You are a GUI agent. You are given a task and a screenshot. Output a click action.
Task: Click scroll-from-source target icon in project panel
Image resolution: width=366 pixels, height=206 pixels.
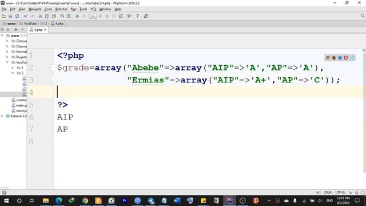(x=2, y=29)
